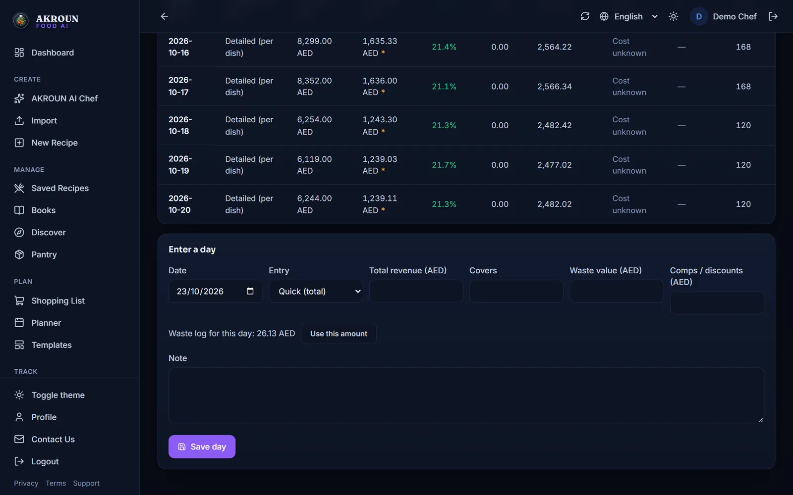Click the AKROUN Food AI logo

pos(45,21)
